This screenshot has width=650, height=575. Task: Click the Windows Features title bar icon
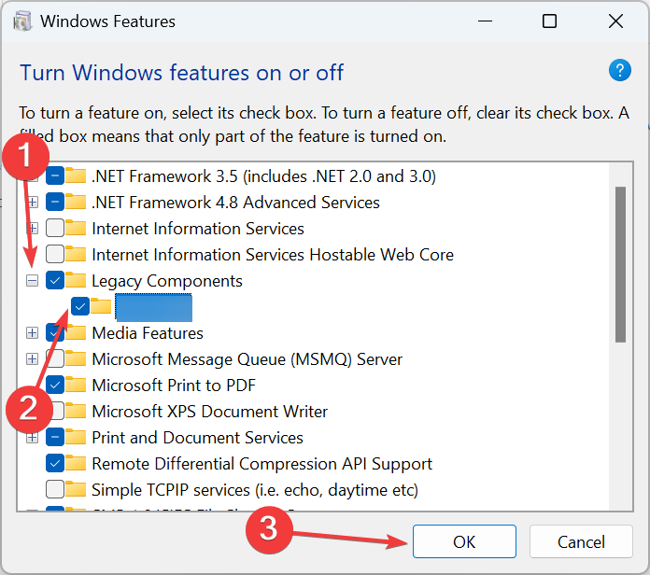pos(23,21)
